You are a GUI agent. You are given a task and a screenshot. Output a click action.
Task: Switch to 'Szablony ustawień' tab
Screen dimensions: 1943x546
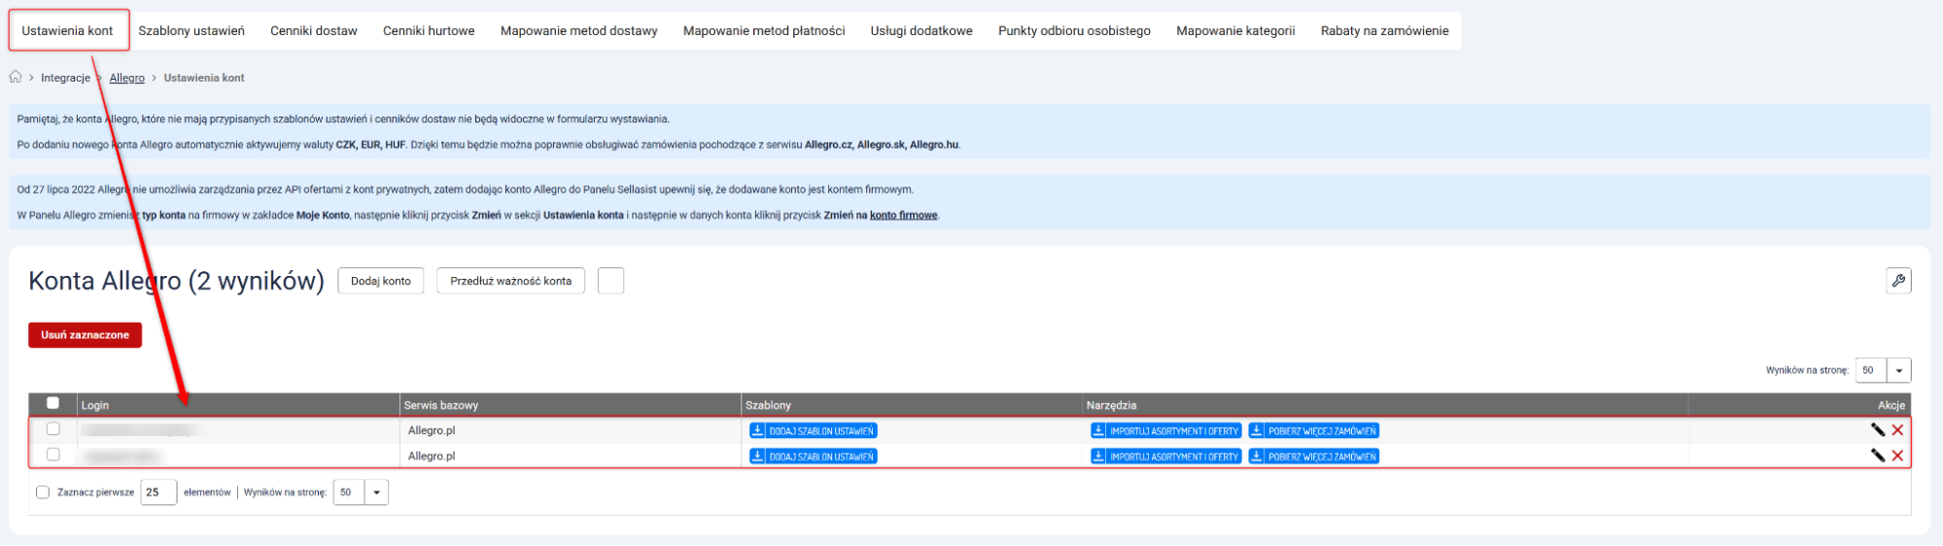point(191,31)
